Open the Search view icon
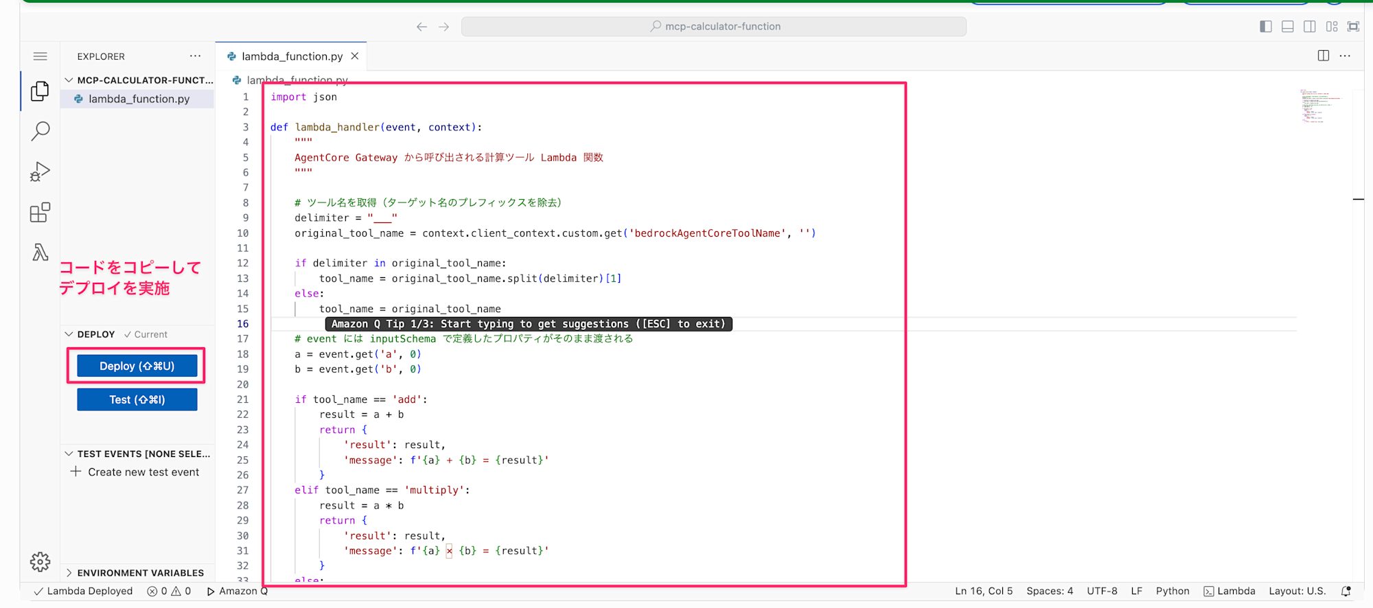The height and width of the screenshot is (608, 1373). [x=40, y=131]
